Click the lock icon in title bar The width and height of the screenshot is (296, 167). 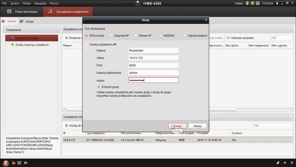pyautogui.click(x=277, y=3)
